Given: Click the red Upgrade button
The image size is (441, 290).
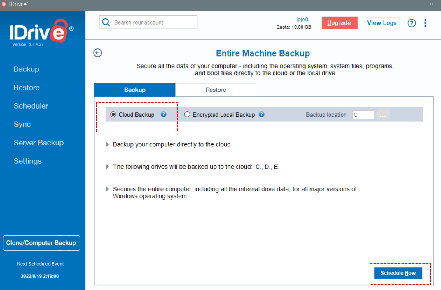Looking at the screenshot, I should [339, 23].
